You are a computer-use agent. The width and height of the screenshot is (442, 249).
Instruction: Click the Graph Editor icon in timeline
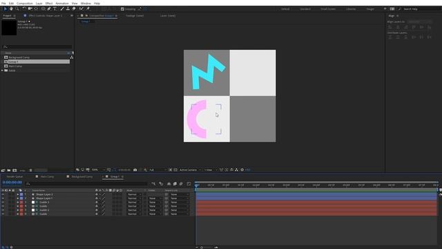tap(189, 184)
